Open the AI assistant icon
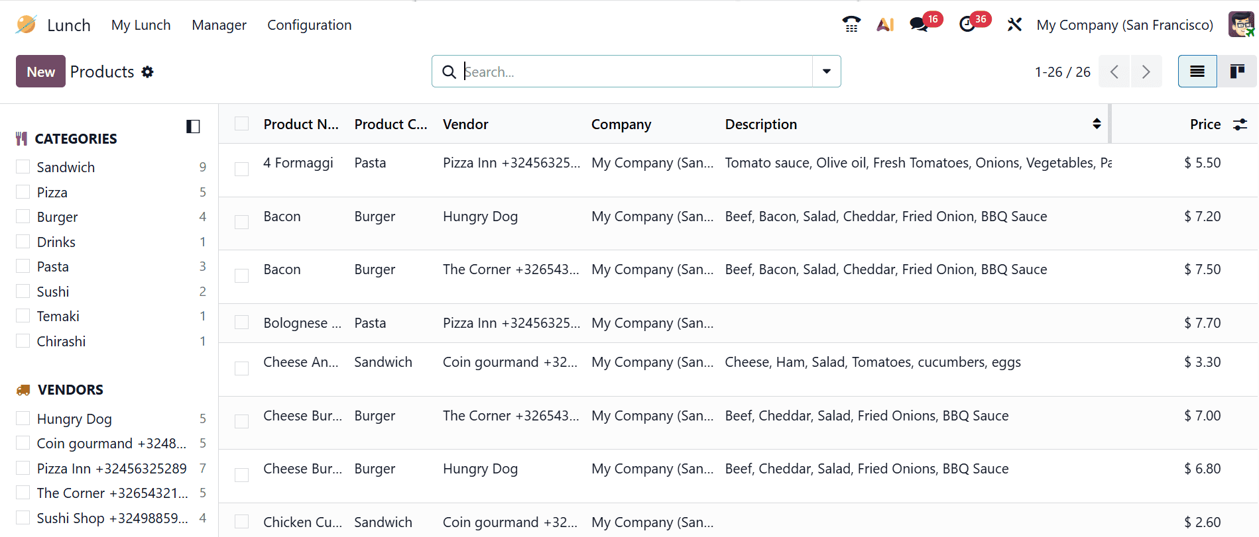Viewport: 1259px width, 537px height. [x=885, y=24]
